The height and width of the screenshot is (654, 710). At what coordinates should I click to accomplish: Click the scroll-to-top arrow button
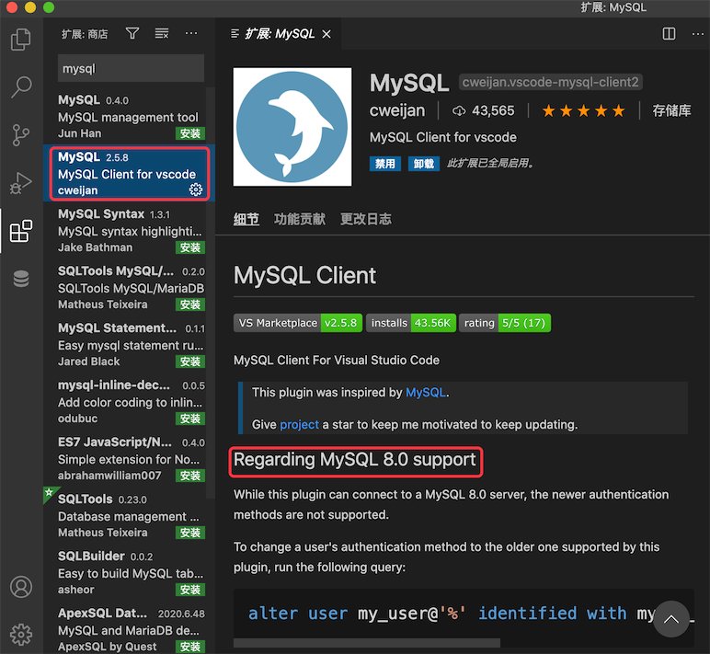[671, 619]
